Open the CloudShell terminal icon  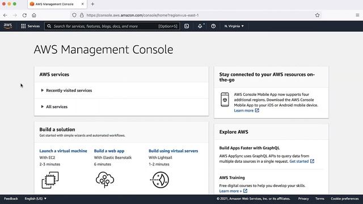(x=187, y=26)
